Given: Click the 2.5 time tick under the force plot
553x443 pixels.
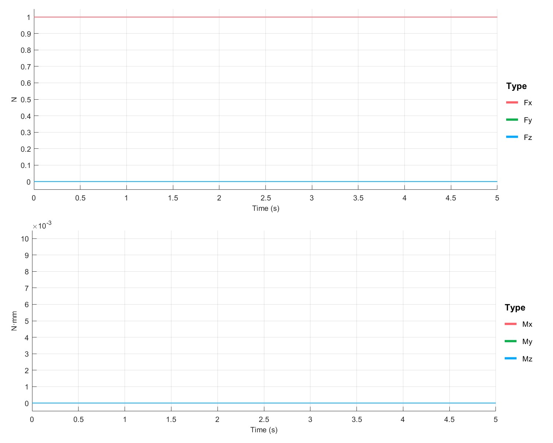Looking at the screenshot, I should pyautogui.click(x=265, y=198).
